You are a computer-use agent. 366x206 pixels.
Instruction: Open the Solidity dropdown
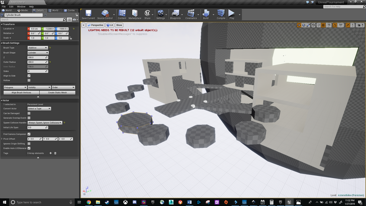coord(39,87)
